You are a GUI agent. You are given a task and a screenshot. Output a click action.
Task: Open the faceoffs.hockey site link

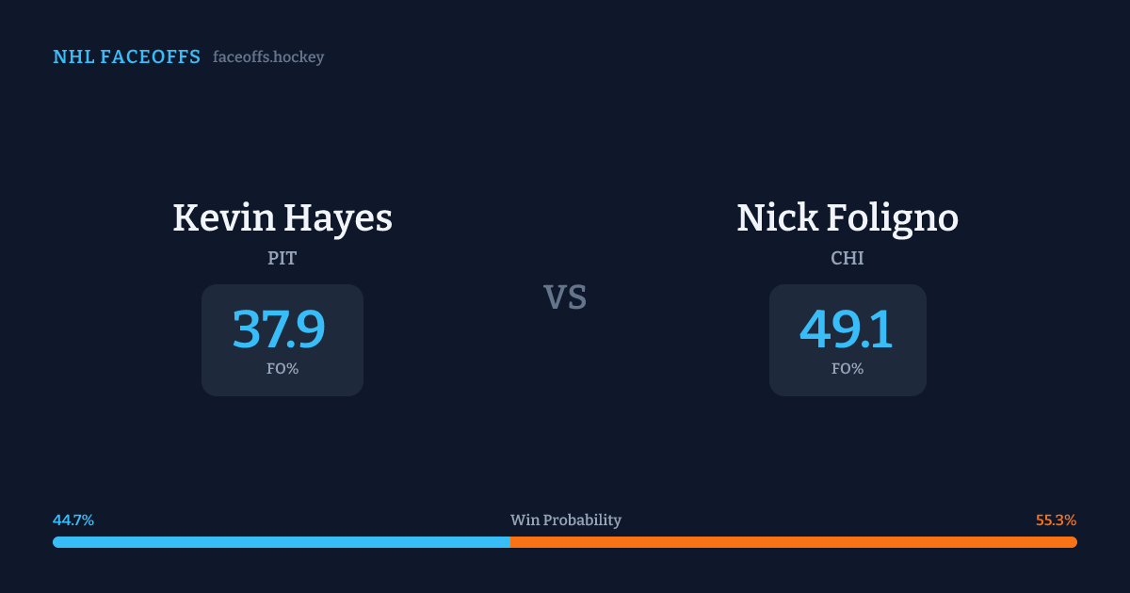[268, 57]
